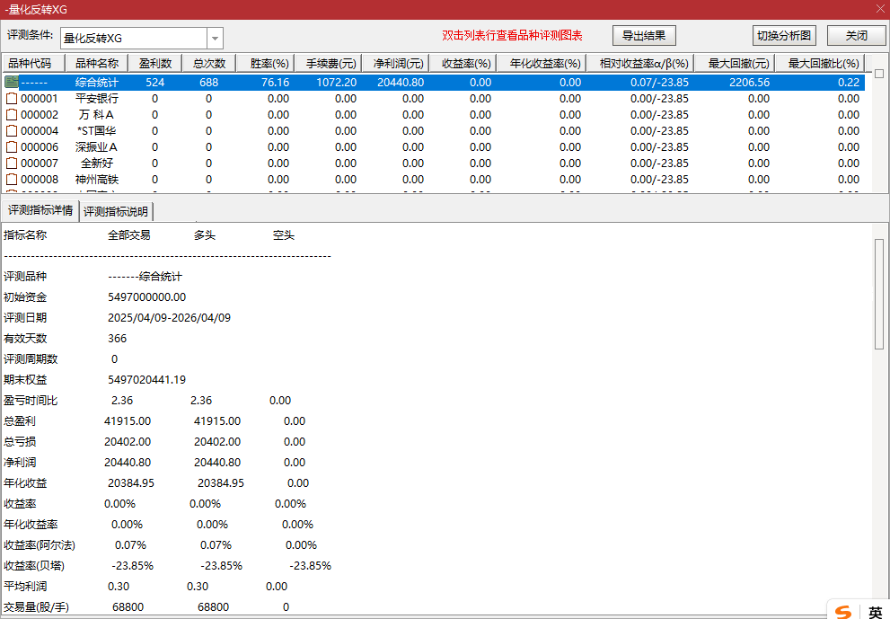Viewport: 890px width, 619px height.
Task: Click the row icon for 000006 深振业A
Action: click(x=12, y=146)
